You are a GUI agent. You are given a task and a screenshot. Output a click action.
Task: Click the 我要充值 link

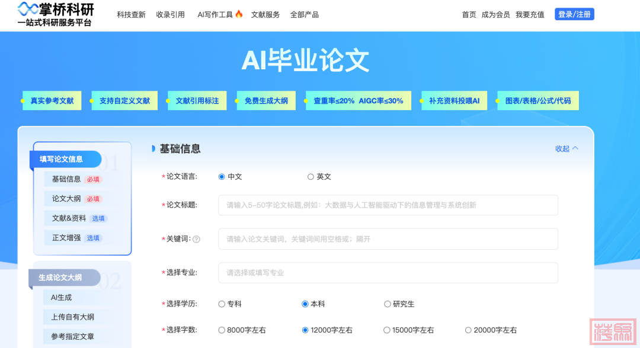530,15
